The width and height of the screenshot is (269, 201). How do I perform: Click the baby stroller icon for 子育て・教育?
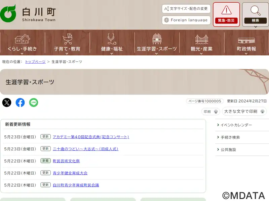[x=67, y=39]
